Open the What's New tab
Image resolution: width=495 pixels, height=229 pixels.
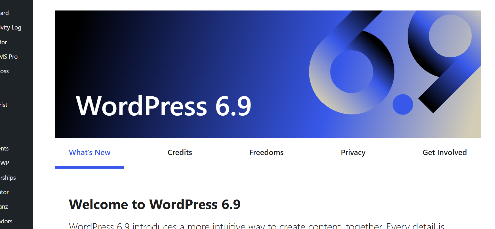[x=90, y=153]
